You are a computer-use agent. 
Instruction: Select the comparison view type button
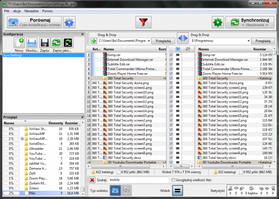click(x=115, y=191)
